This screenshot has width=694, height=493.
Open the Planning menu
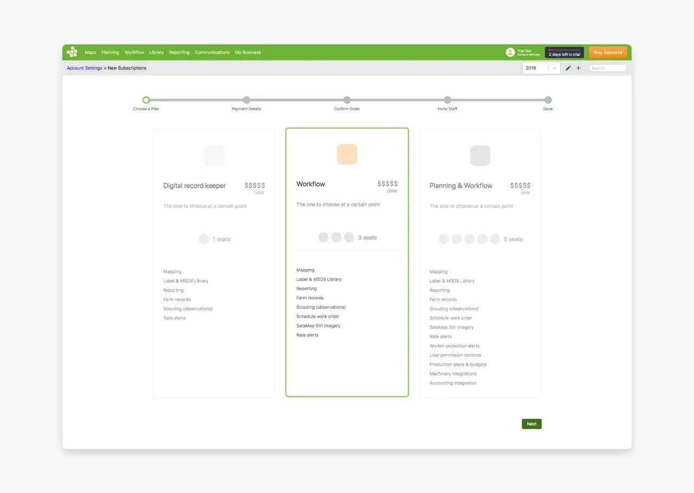[x=110, y=53]
